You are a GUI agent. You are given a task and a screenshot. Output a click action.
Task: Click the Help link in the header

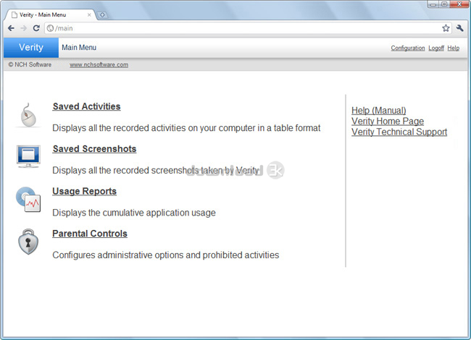click(454, 48)
